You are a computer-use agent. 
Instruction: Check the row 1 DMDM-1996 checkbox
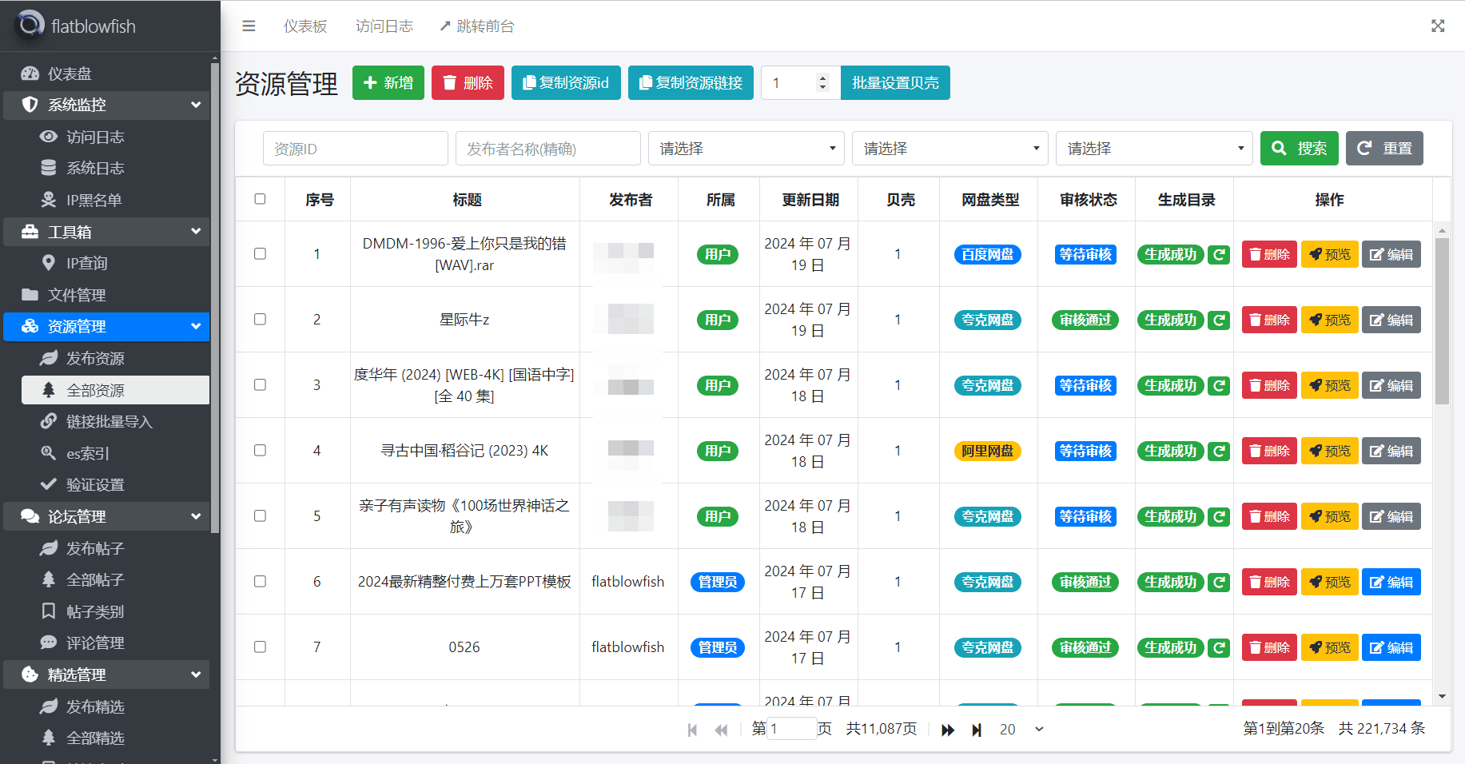[260, 253]
